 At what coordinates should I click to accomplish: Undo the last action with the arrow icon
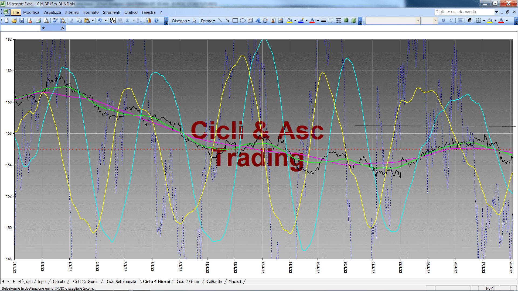coord(100,20)
